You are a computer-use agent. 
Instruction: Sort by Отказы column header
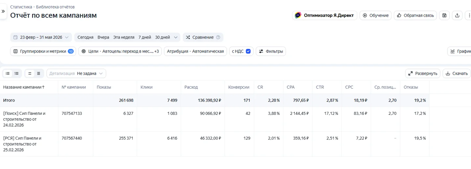[411, 87]
